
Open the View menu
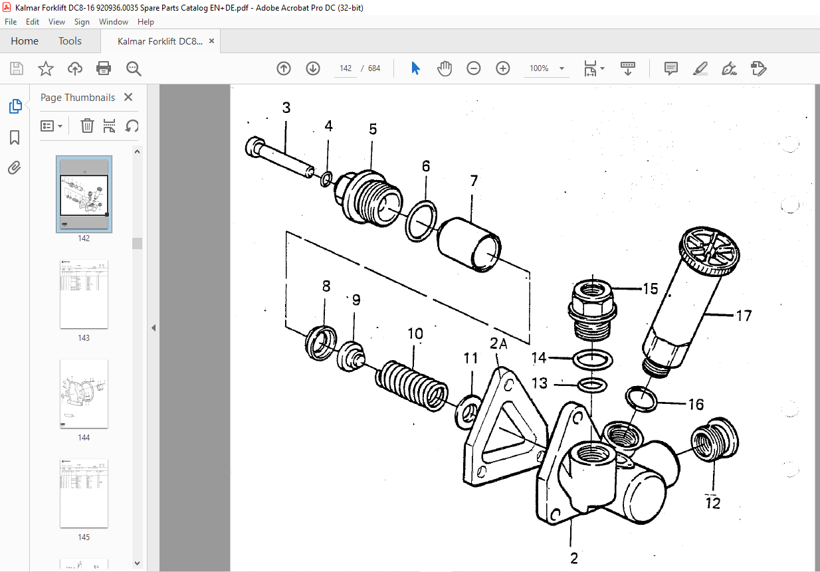click(56, 22)
